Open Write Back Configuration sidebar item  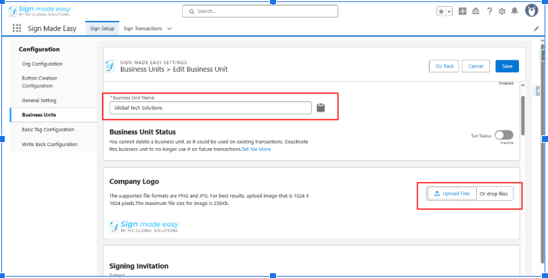[49, 144]
